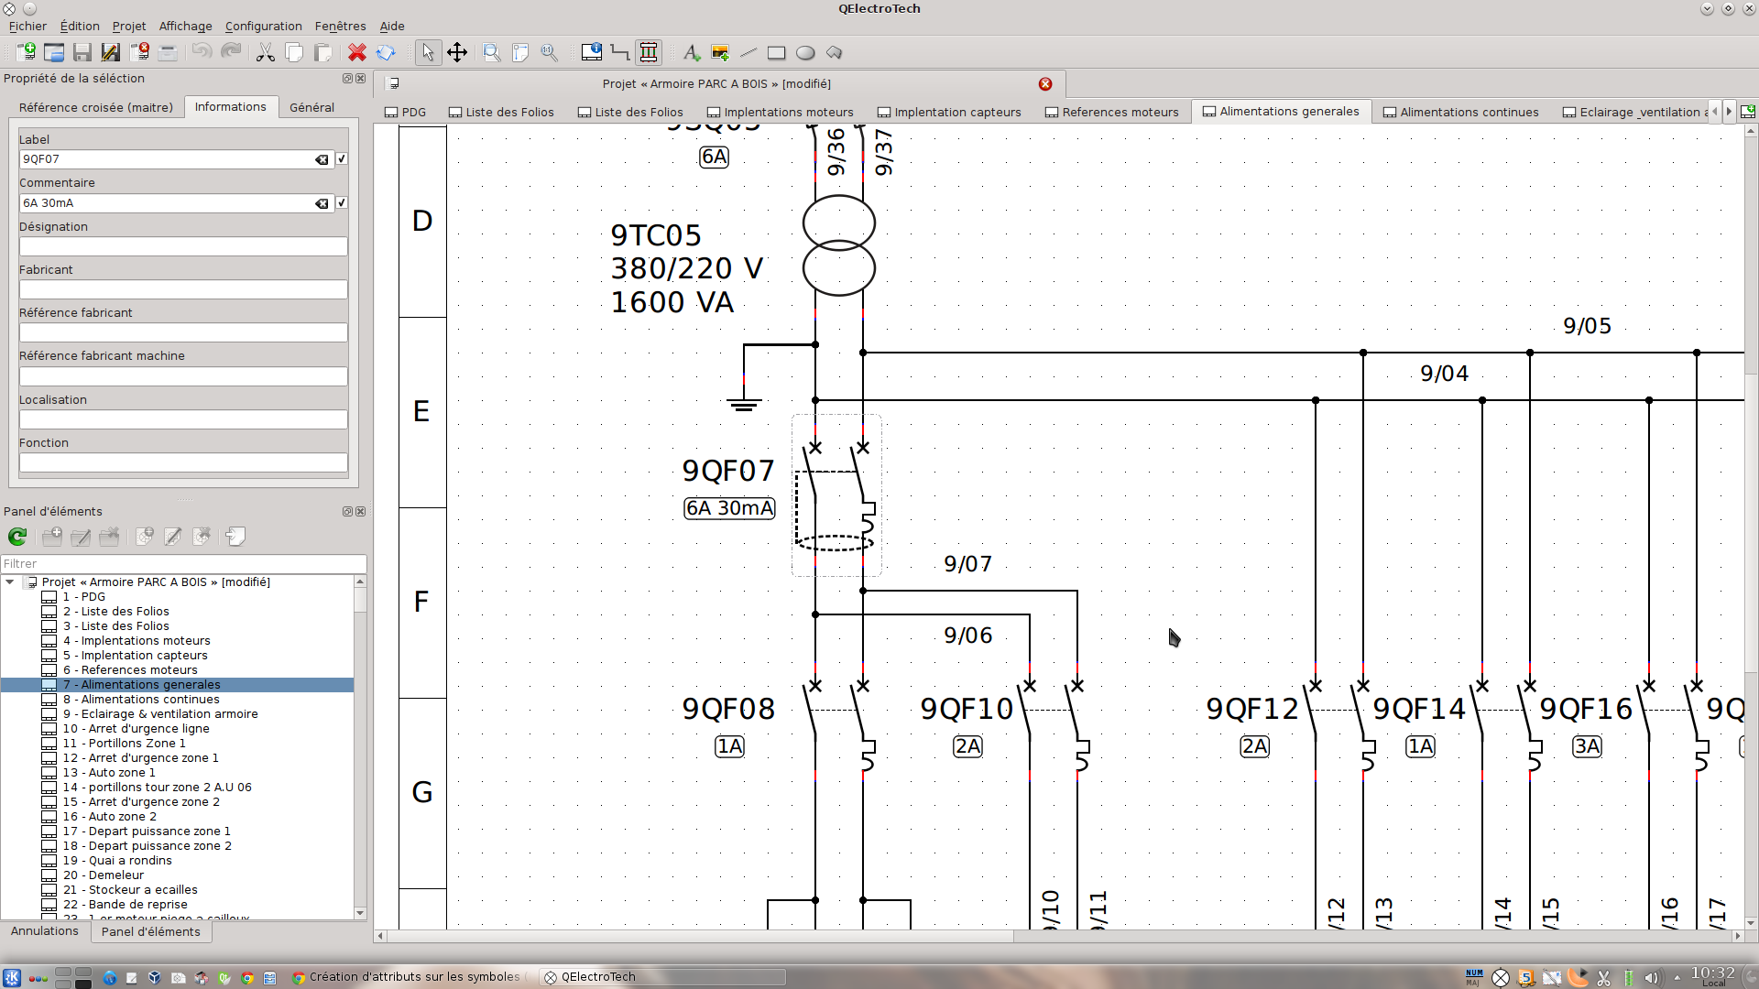Select the Add line tool
The width and height of the screenshot is (1759, 989).
tap(748, 52)
